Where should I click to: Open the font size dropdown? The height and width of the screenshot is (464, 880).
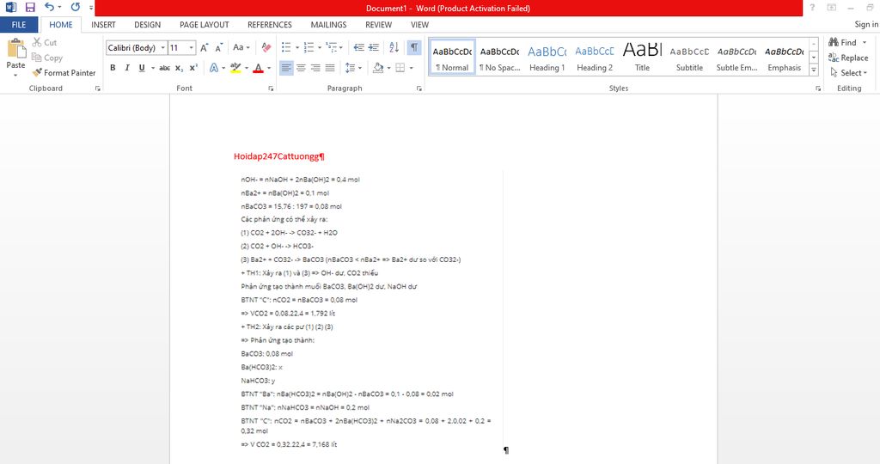[192, 48]
